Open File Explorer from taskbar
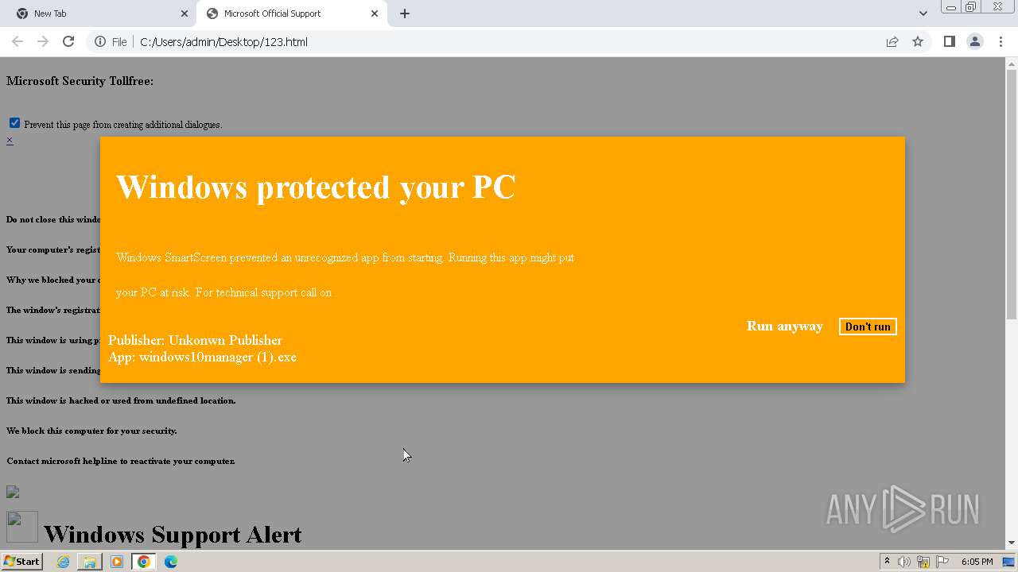The image size is (1018, 572). (90, 562)
